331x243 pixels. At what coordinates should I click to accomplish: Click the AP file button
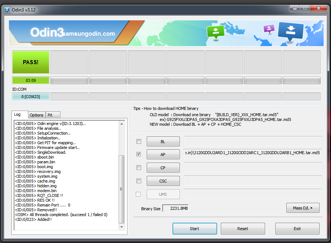163,155
